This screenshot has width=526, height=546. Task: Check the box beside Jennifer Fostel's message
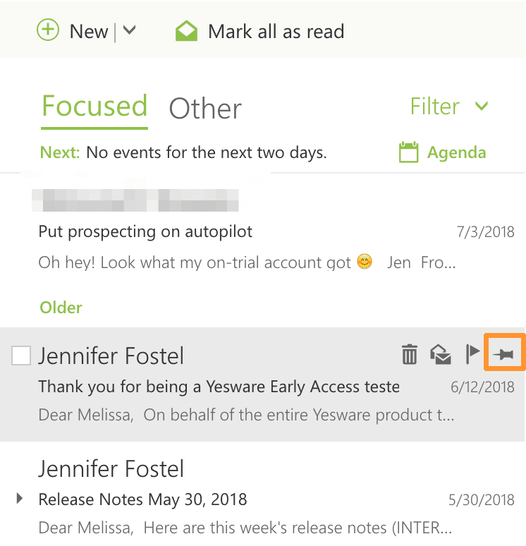tap(21, 356)
